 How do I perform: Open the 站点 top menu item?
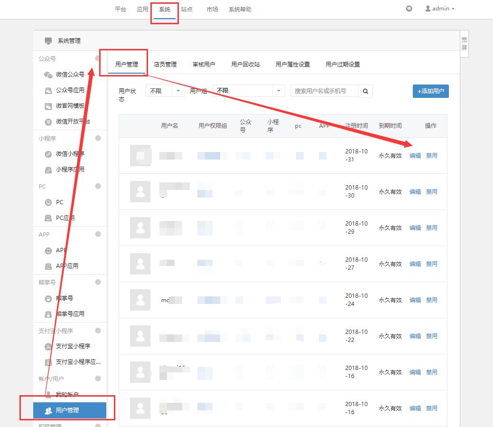click(x=186, y=9)
